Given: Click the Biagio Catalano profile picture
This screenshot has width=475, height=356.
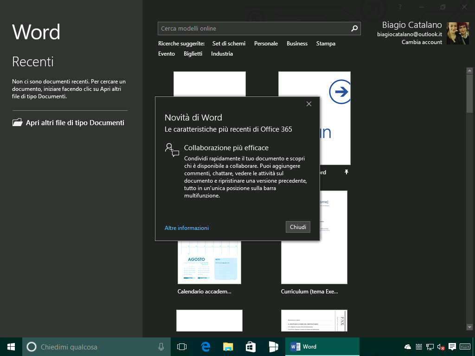Looking at the screenshot, I should (457, 33).
